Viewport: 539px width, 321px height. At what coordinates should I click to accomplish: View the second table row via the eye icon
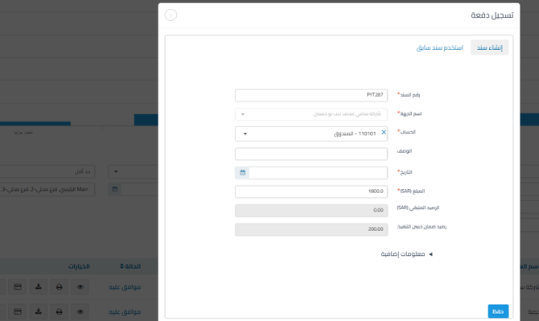[80, 311]
